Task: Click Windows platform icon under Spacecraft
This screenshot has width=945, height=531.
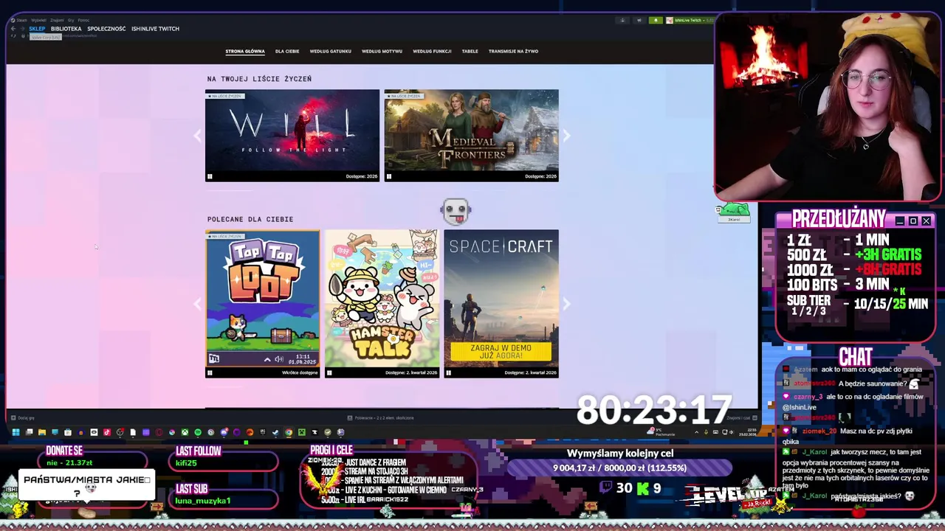Action: pyautogui.click(x=448, y=372)
